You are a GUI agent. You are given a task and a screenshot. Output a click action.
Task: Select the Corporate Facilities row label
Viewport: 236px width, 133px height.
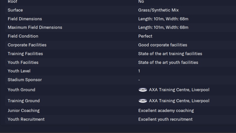point(27,45)
